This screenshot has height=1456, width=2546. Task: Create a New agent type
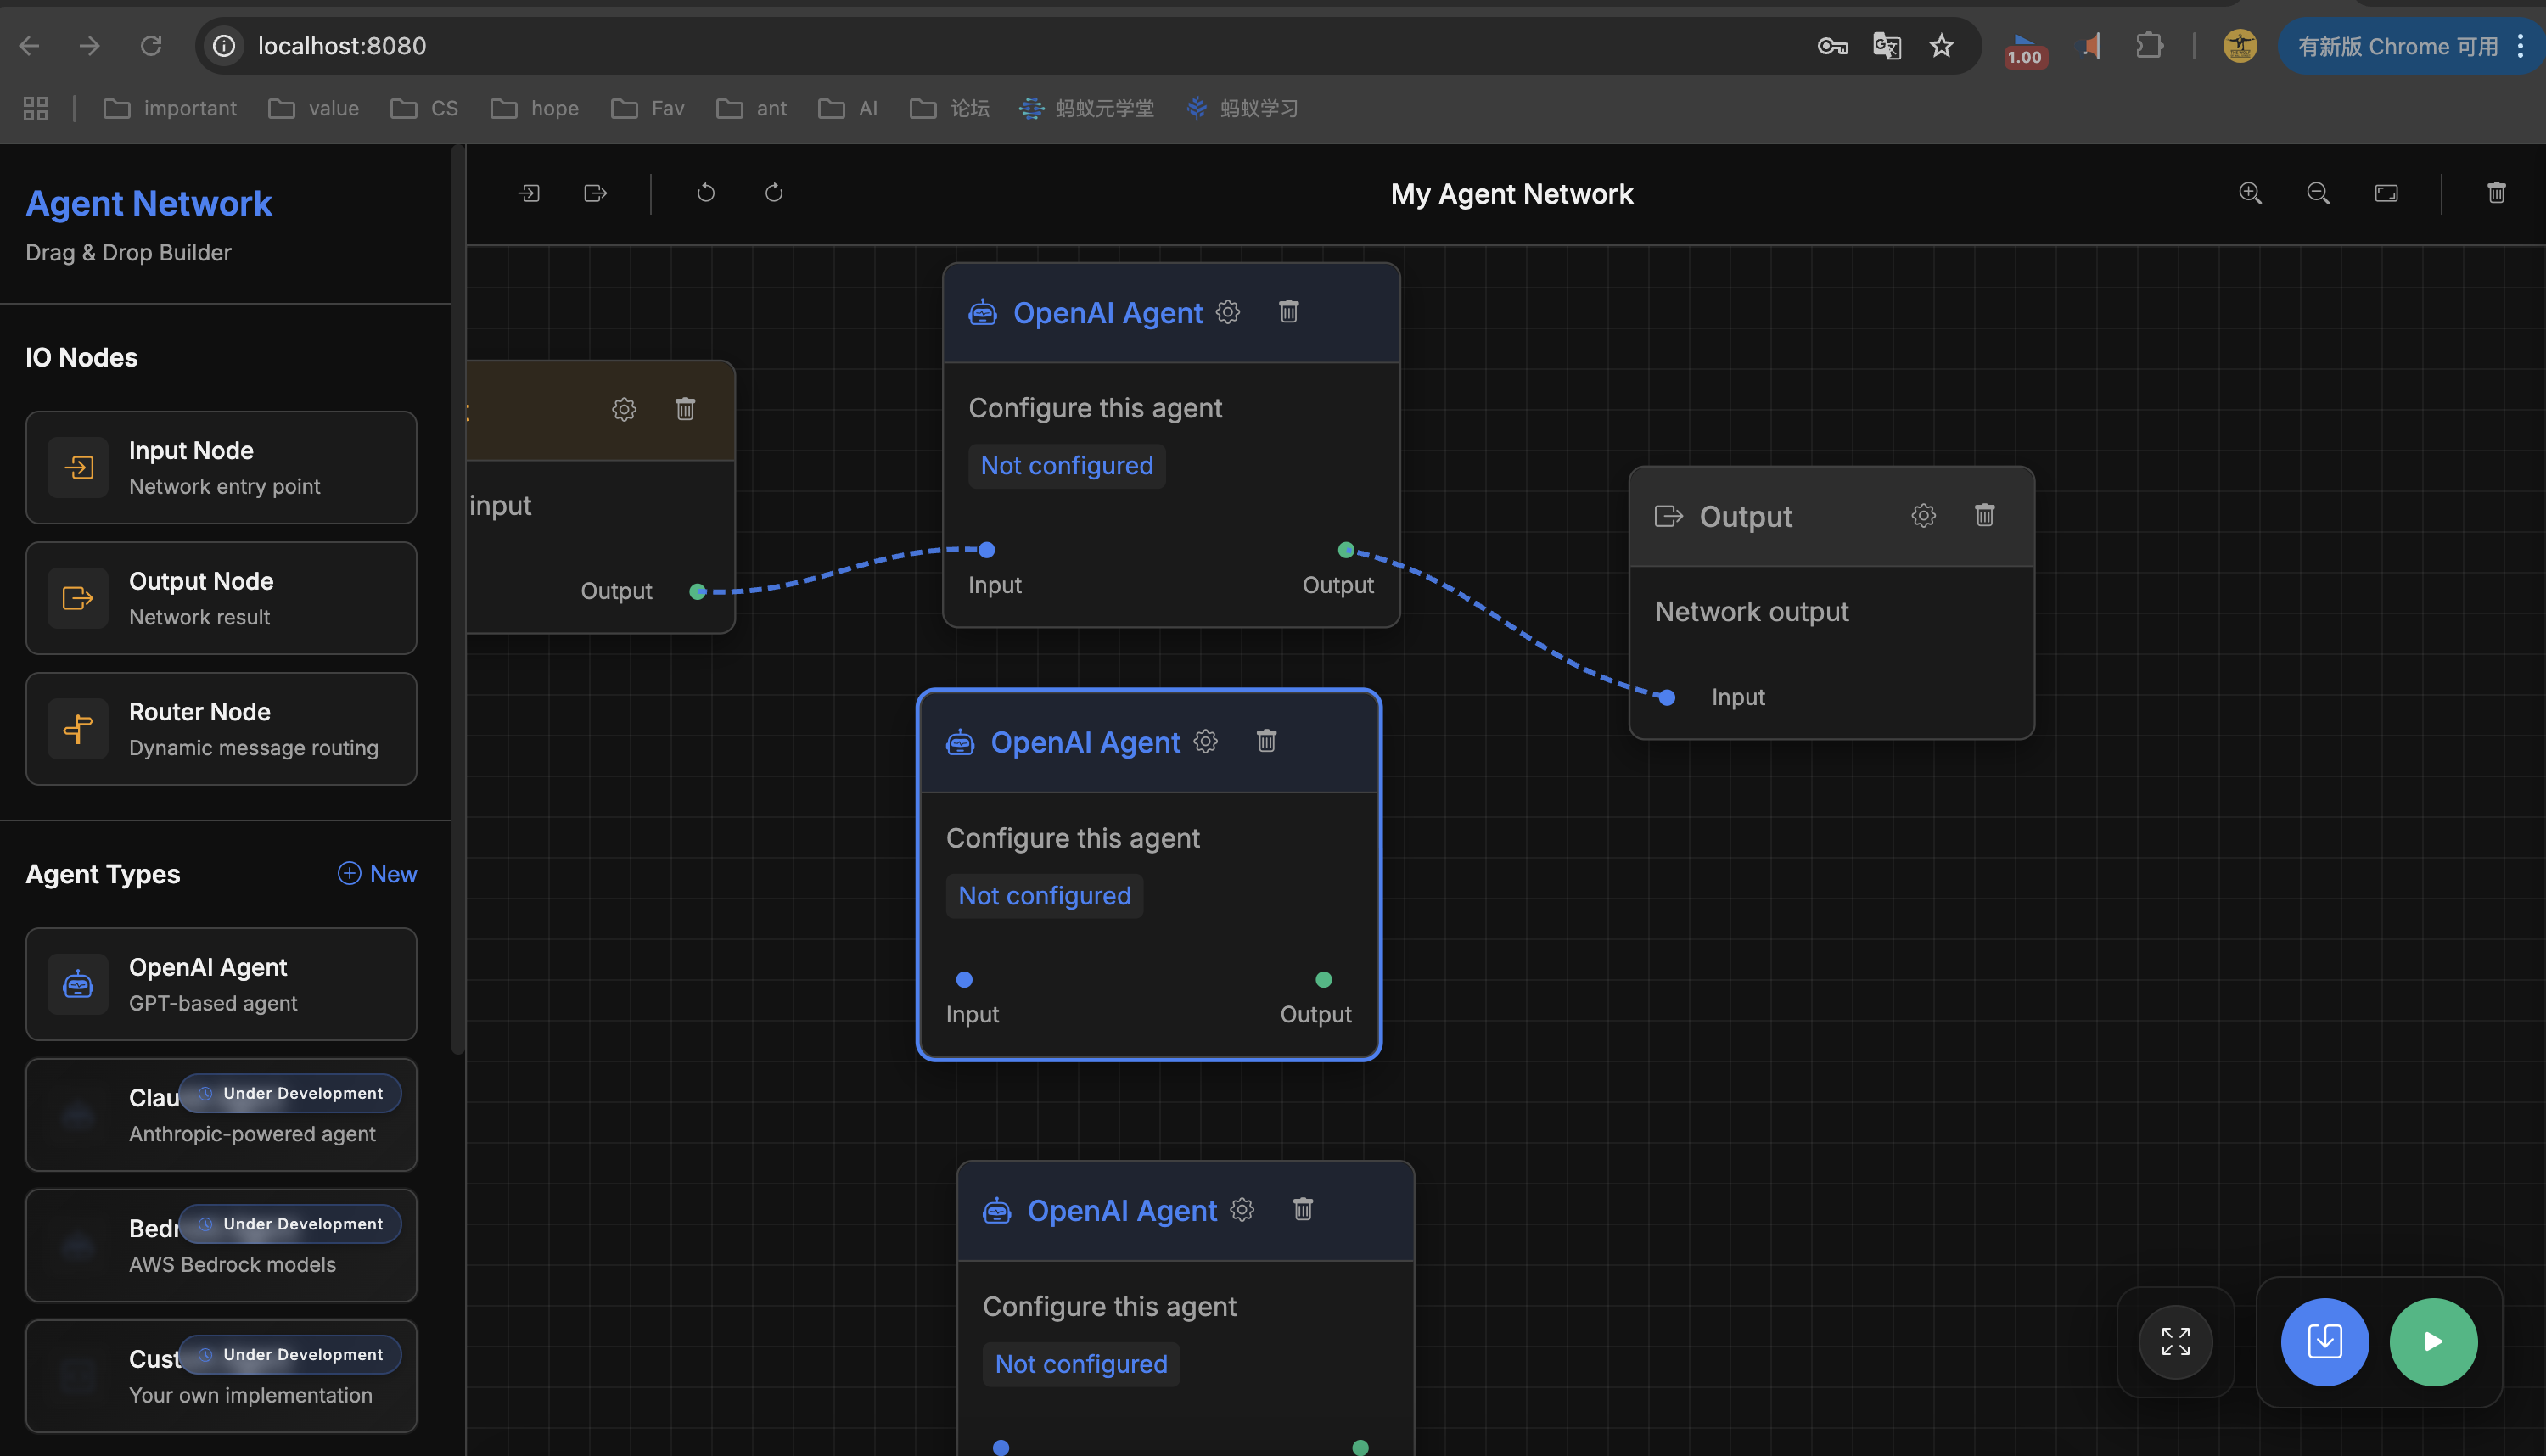(x=378, y=874)
